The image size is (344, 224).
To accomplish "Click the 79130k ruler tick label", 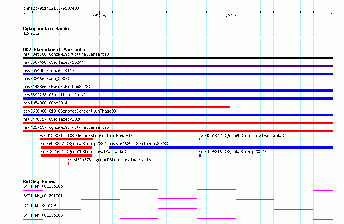I will point(233,15).
